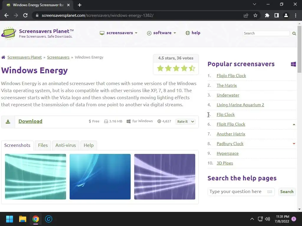Screen dimensions: 302x226
Task: Switch to the Help tab
Action: pos(88,145)
